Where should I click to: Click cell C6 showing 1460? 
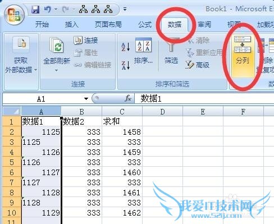pos(122,172)
